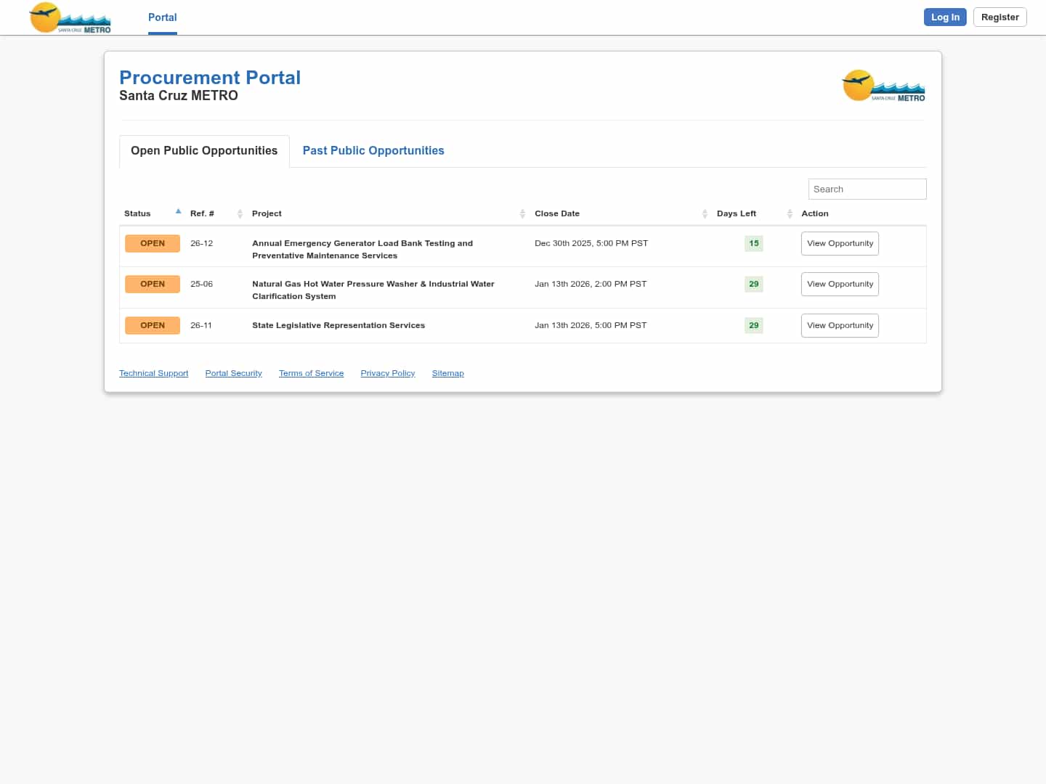View Opportunity for Natural Gas Pressure Washer project
The height and width of the screenshot is (784, 1046).
840,284
